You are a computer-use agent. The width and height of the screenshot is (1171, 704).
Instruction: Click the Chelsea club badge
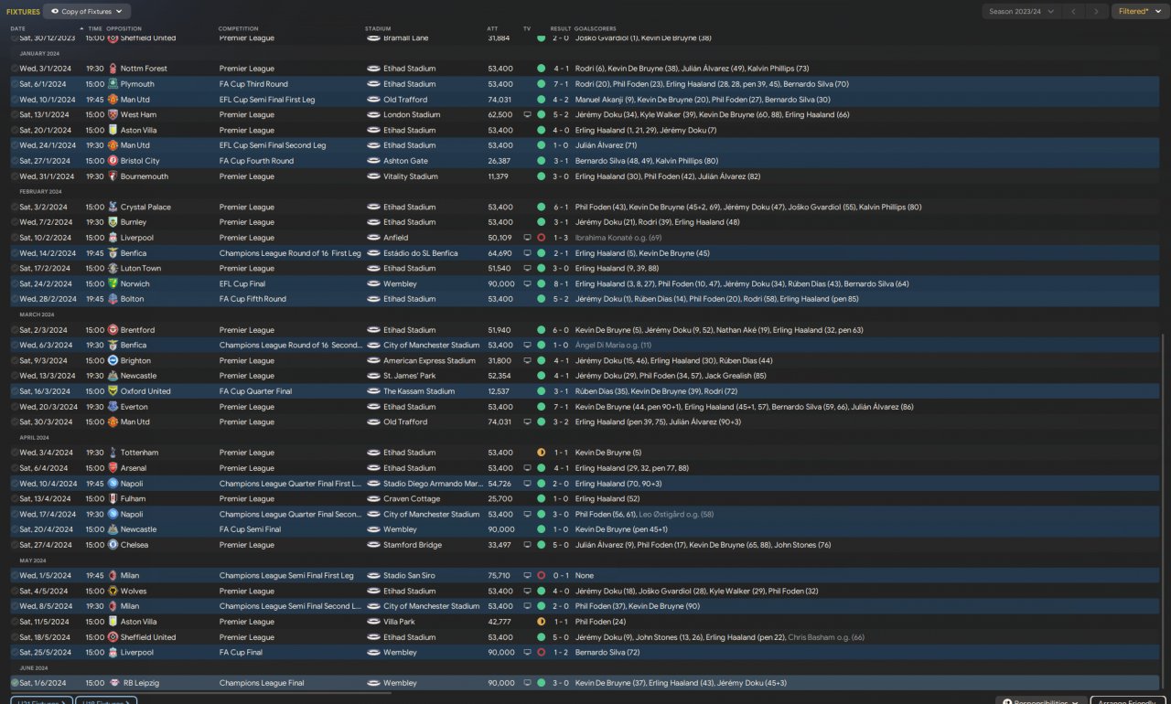[x=113, y=545]
